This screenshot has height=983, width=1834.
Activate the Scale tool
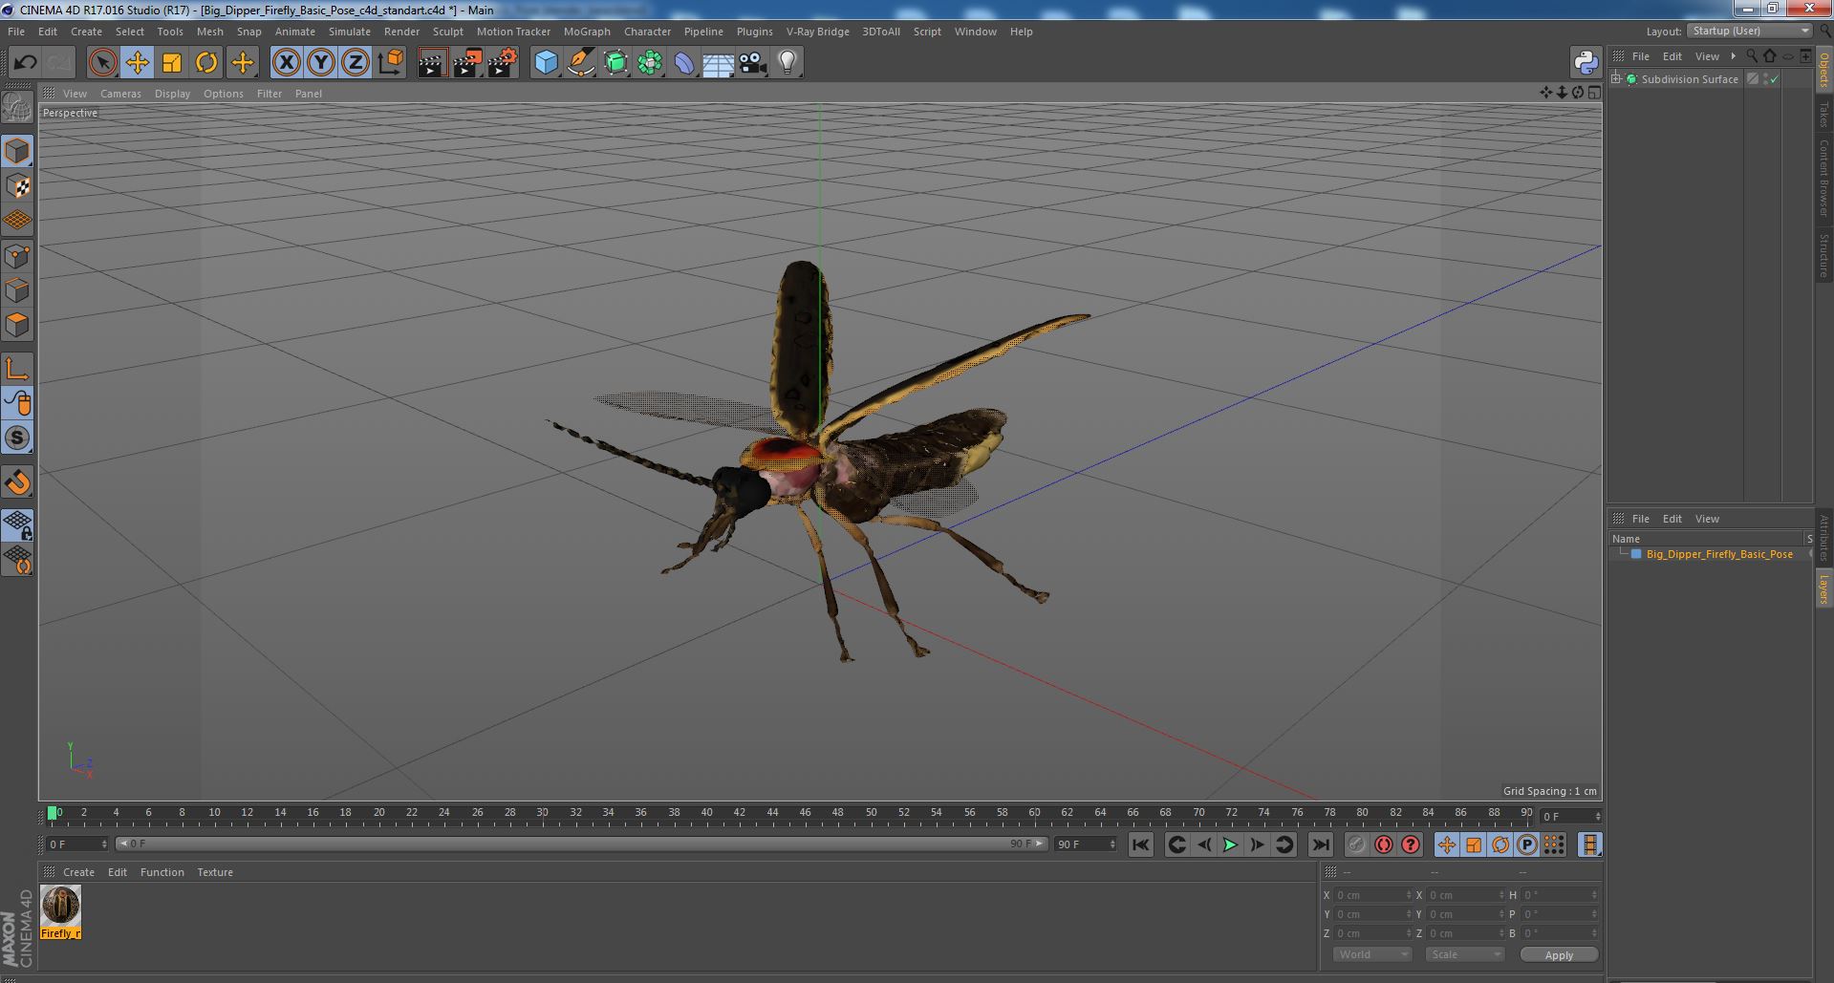point(172,63)
